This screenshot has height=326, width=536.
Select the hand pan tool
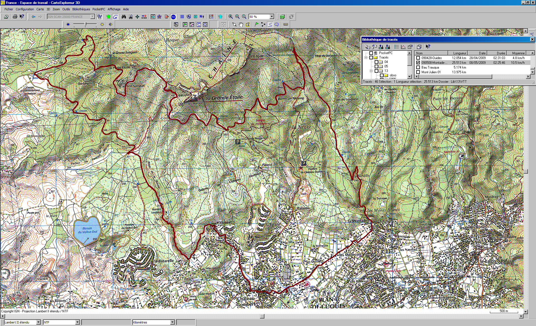click(x=241, y=25)
